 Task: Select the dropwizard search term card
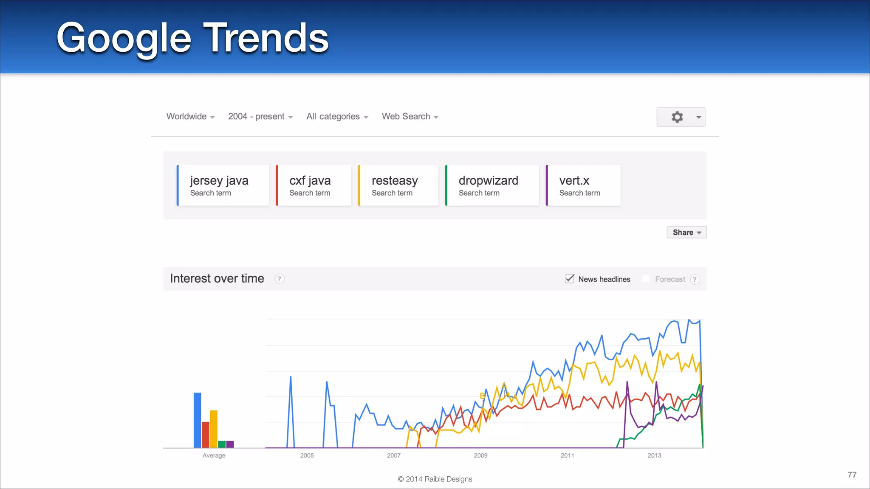492,185
